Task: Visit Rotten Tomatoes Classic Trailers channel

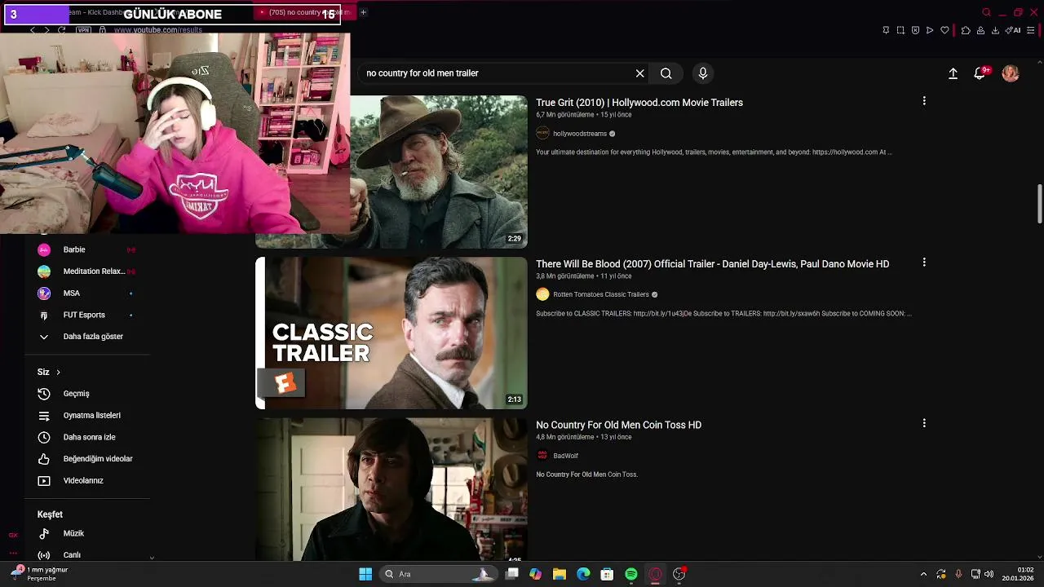Action: coord(601,294)
